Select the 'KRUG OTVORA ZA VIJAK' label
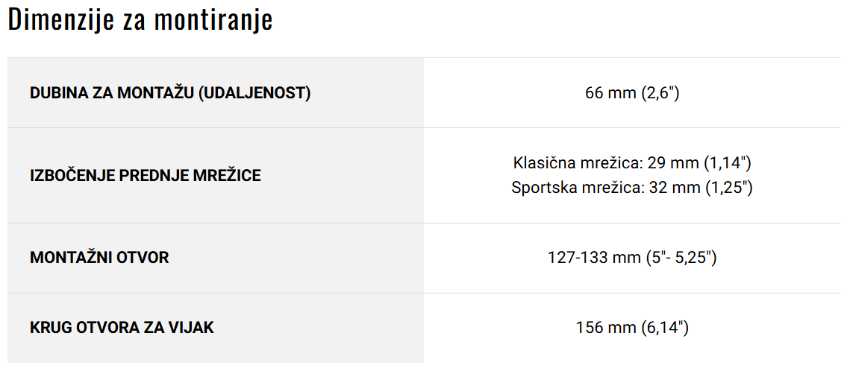The height and width of the screenshot is (365, 847). [x=122, y=327]
